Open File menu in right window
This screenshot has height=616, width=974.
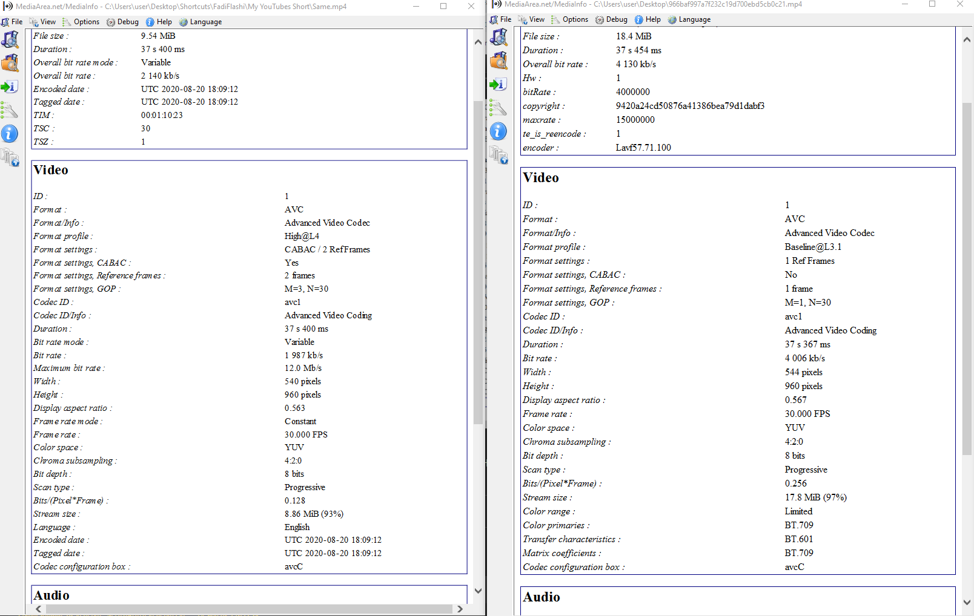tap(501, 19)
